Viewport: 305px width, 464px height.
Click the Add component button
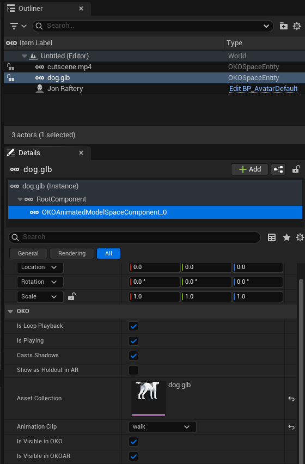pos(249,169)
